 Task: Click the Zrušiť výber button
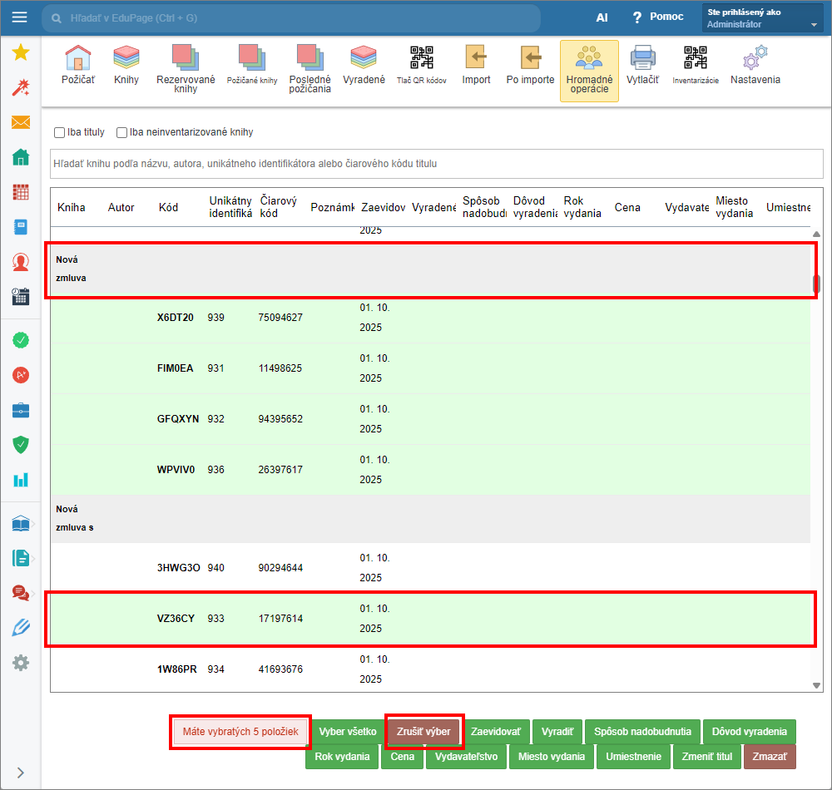click(425, 732)
